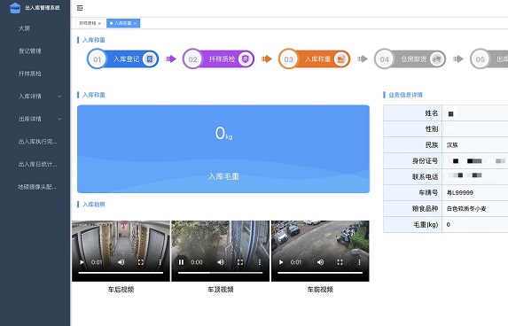Click the 入库登记 step document icon
Image resolution: width=508 pixels, height=326 pixels.
point(149,59)
